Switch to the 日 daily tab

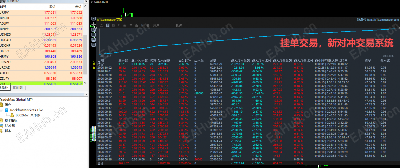tap(108, 25)
